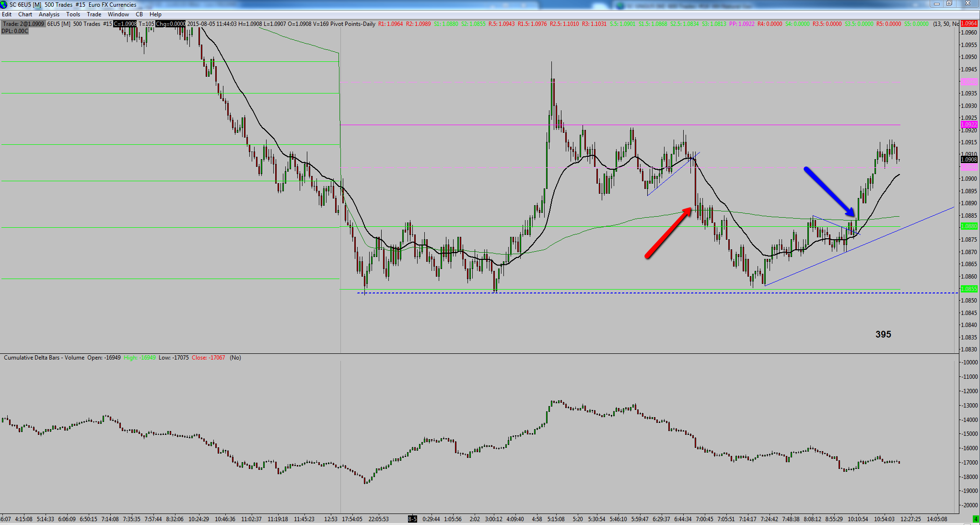
Task: Open the Edit menu
Action: tap(7, 14)
